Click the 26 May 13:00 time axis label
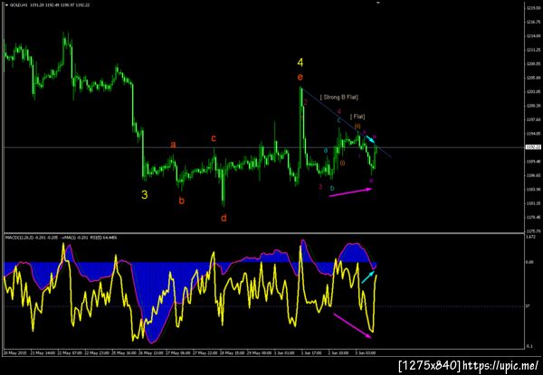The width and height of the screenshot is (543, 375). point(152,353)
